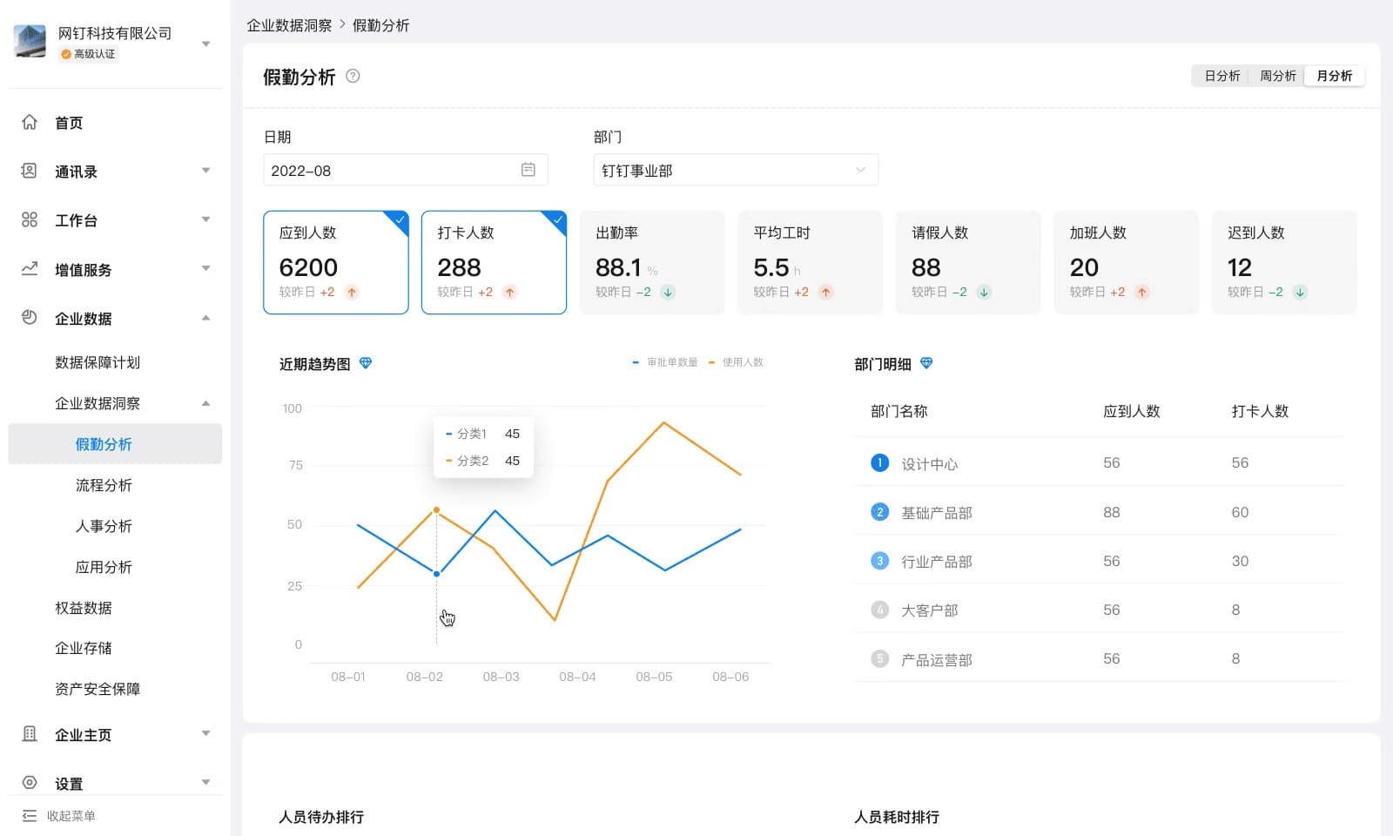Image resolution: width=1393 pixels, height=836 pixels.
Task: Select the 周分析 tab
Action: 1277,76
